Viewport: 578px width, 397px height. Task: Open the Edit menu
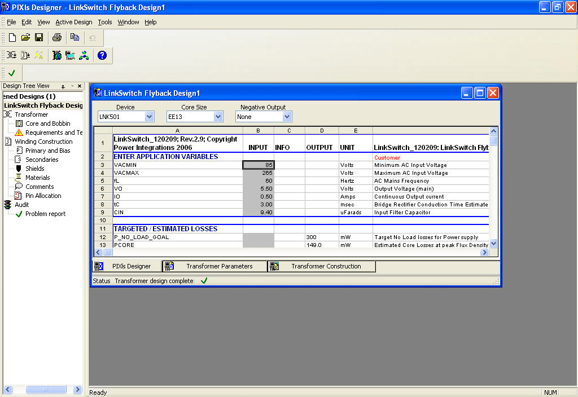pyautogui.click(x=27, y=22)
